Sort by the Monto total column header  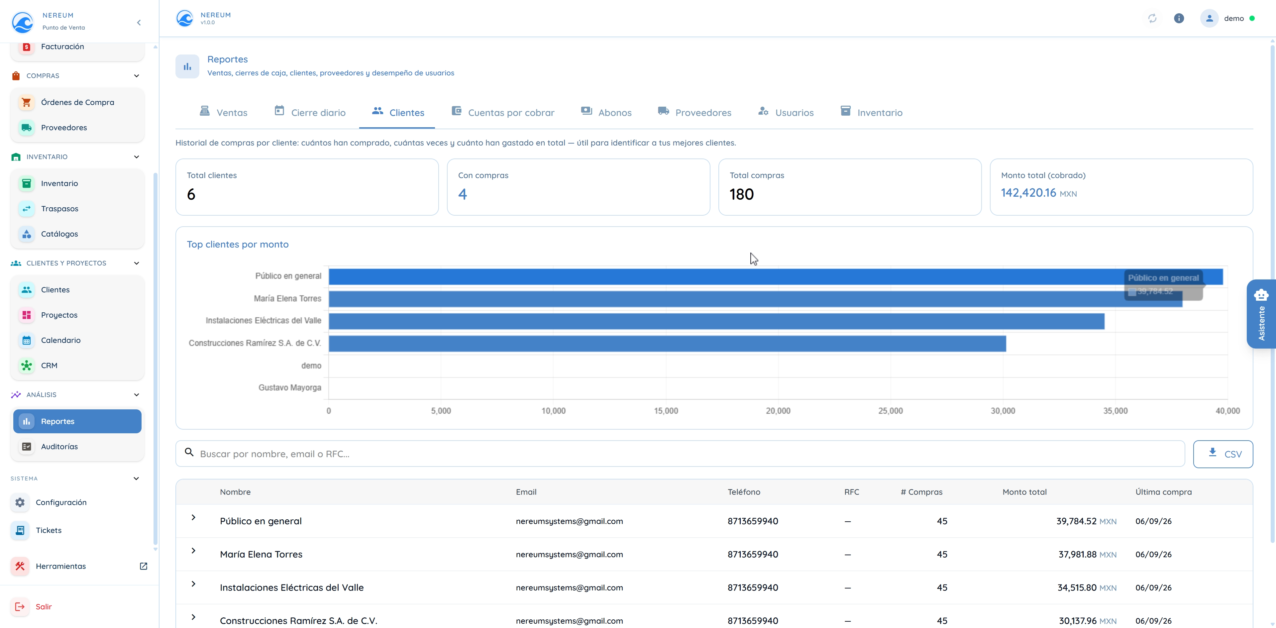click(1024, 492)
